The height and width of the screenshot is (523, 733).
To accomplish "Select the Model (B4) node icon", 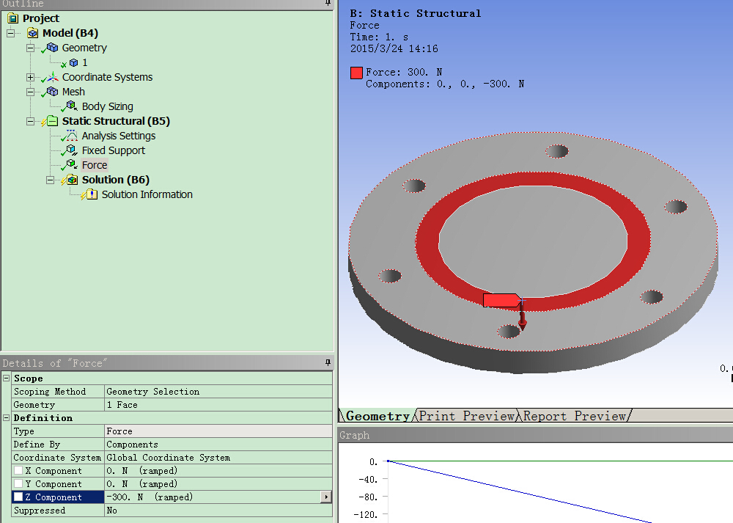I will click(33, 33).
